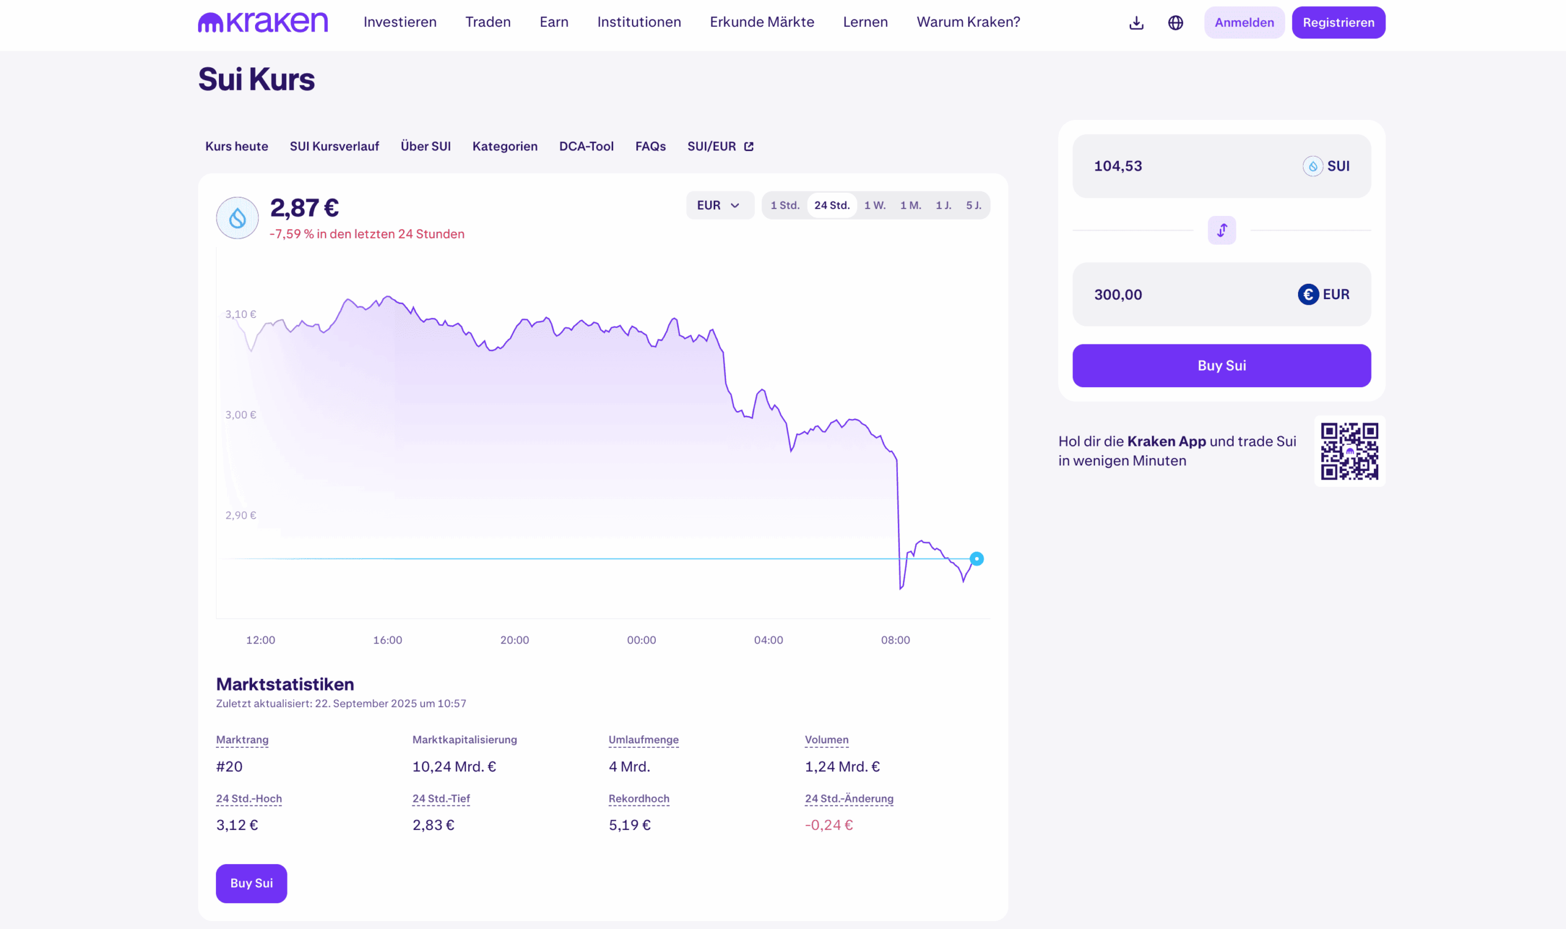Go to the SUI Kursverlauf tab
The width and height of the screenshot is (1566, 929).
[x=335, y=147]
